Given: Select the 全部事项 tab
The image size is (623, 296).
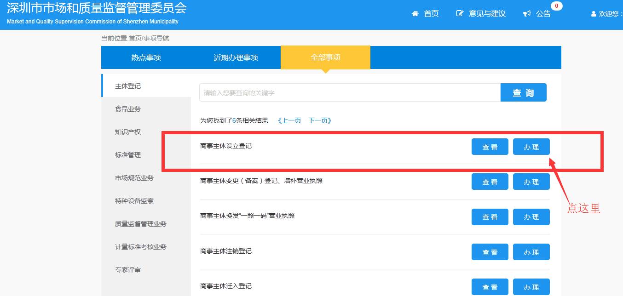Looking at the screenshot, I should (x=325, y=57).
